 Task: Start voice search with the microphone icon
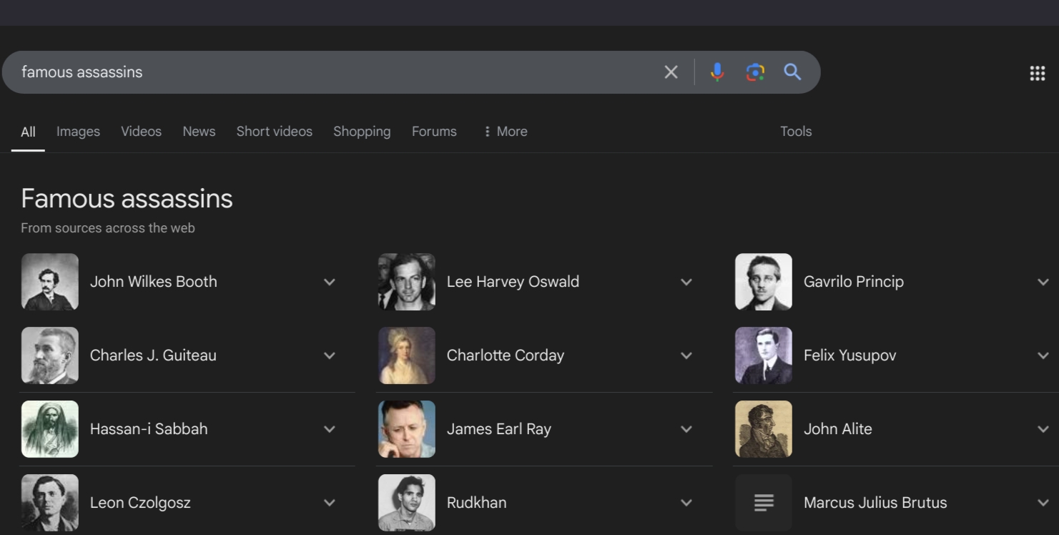[x=717, y=72]
